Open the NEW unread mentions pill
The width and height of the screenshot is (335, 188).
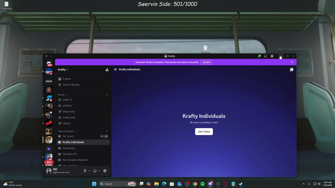pyautogui.click(x=49, y=162)
